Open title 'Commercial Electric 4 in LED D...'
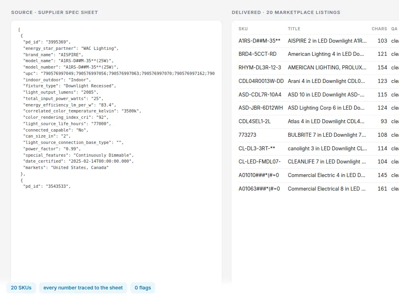 point(326,175)
